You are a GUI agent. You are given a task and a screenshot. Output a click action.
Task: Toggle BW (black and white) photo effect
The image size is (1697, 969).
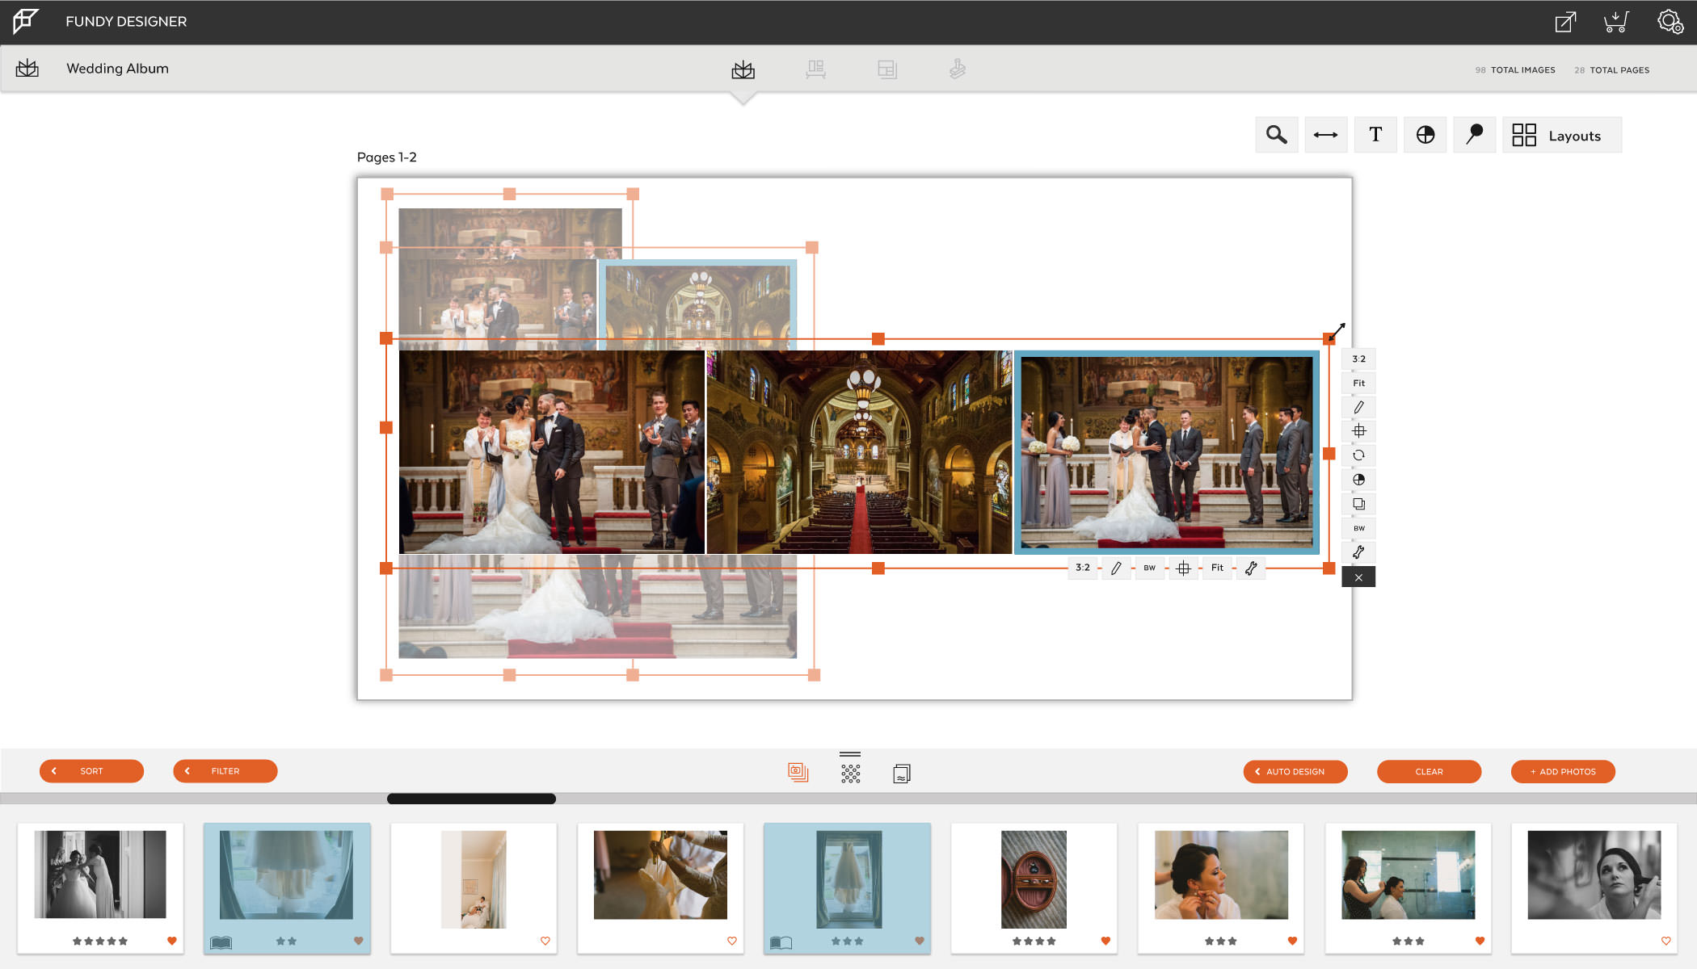tap(1151, 567)
